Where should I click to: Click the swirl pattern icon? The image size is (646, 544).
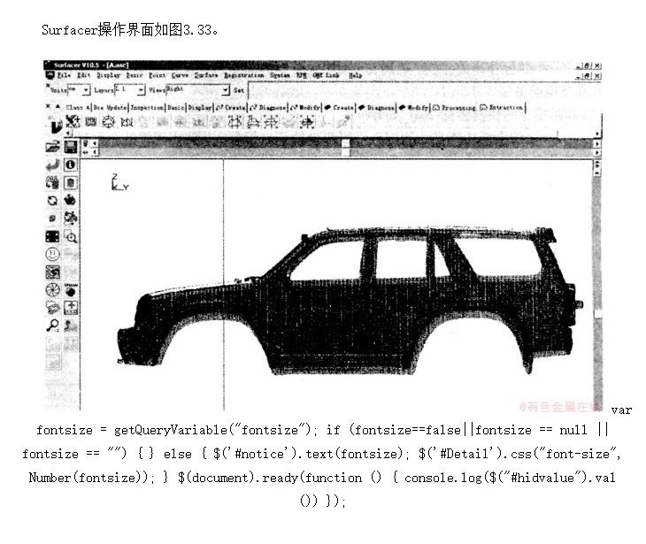click(x=52, y=272)
